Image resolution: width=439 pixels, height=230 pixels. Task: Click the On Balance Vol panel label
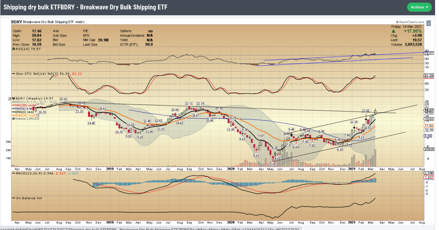tap(29, 198)
